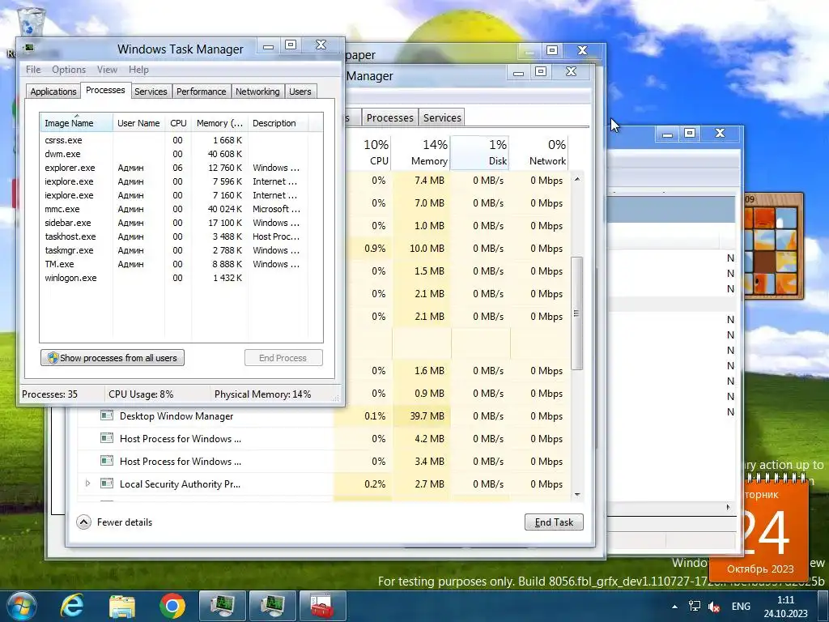Sort by 1% Disk column header
This screenshot has height=622, width=829.
click(x=479, y=152)
